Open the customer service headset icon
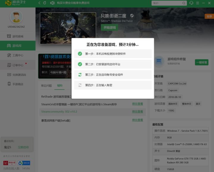Image resolution: width=214 pixels, height=172 pixels. click(191, 3)
